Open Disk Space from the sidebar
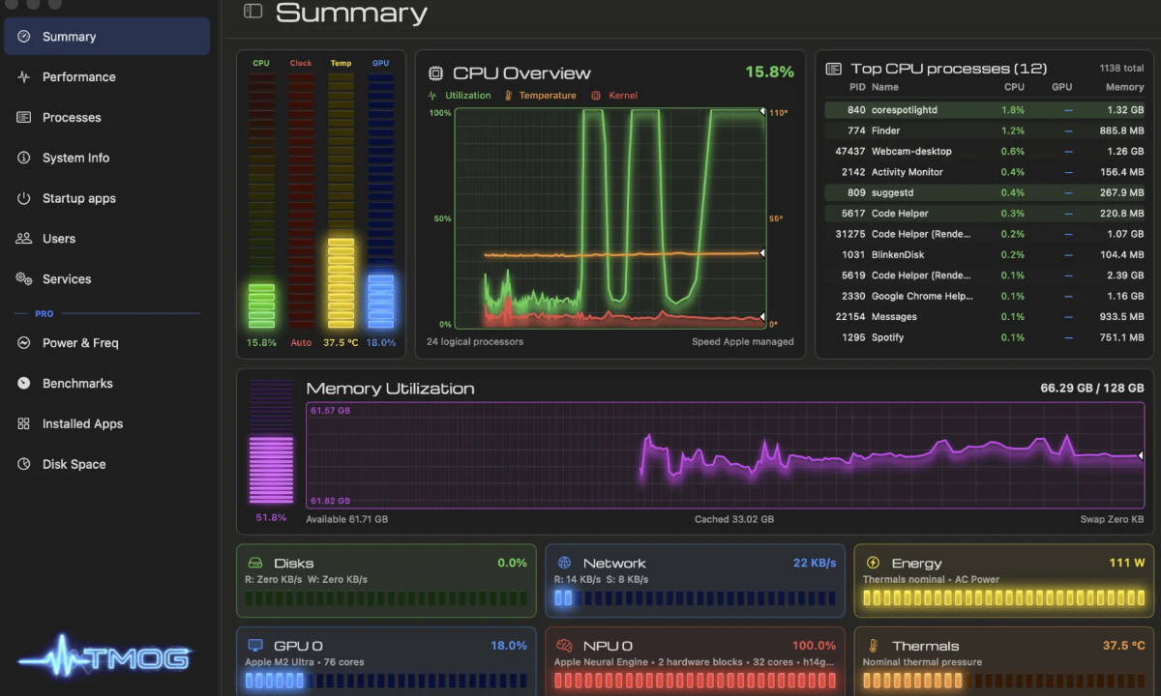 107,465
